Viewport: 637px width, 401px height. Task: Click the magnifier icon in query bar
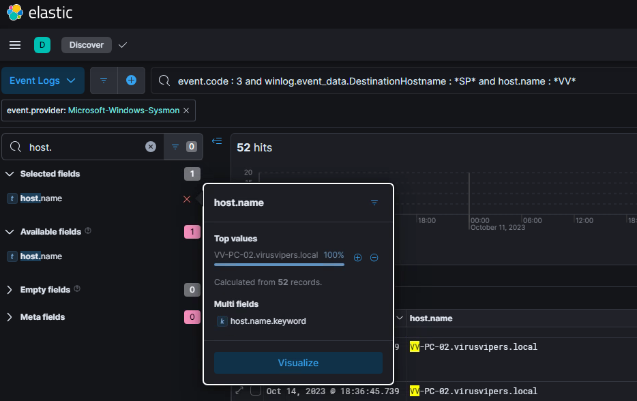click(x=164, y=80)
